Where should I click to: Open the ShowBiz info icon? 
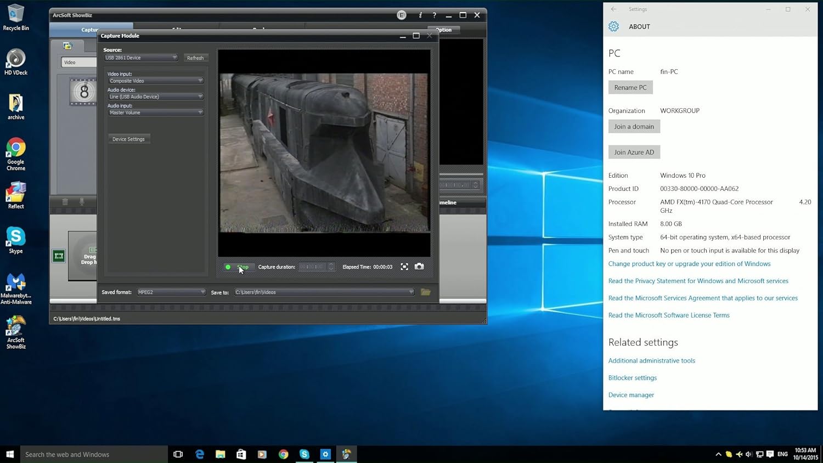[x=420, y=15]
